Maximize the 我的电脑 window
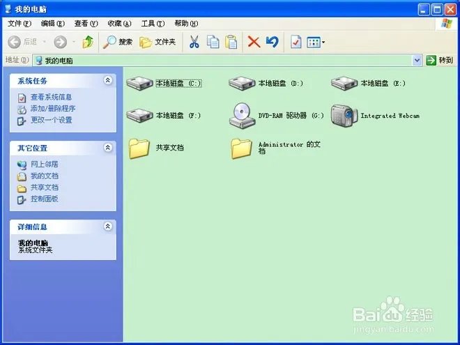 click(x=437, y=9)
